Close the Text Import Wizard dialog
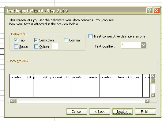The width and height of the screenshot is (162, 121). point(156,10)
